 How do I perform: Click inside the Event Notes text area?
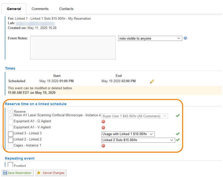pos(73,48)
